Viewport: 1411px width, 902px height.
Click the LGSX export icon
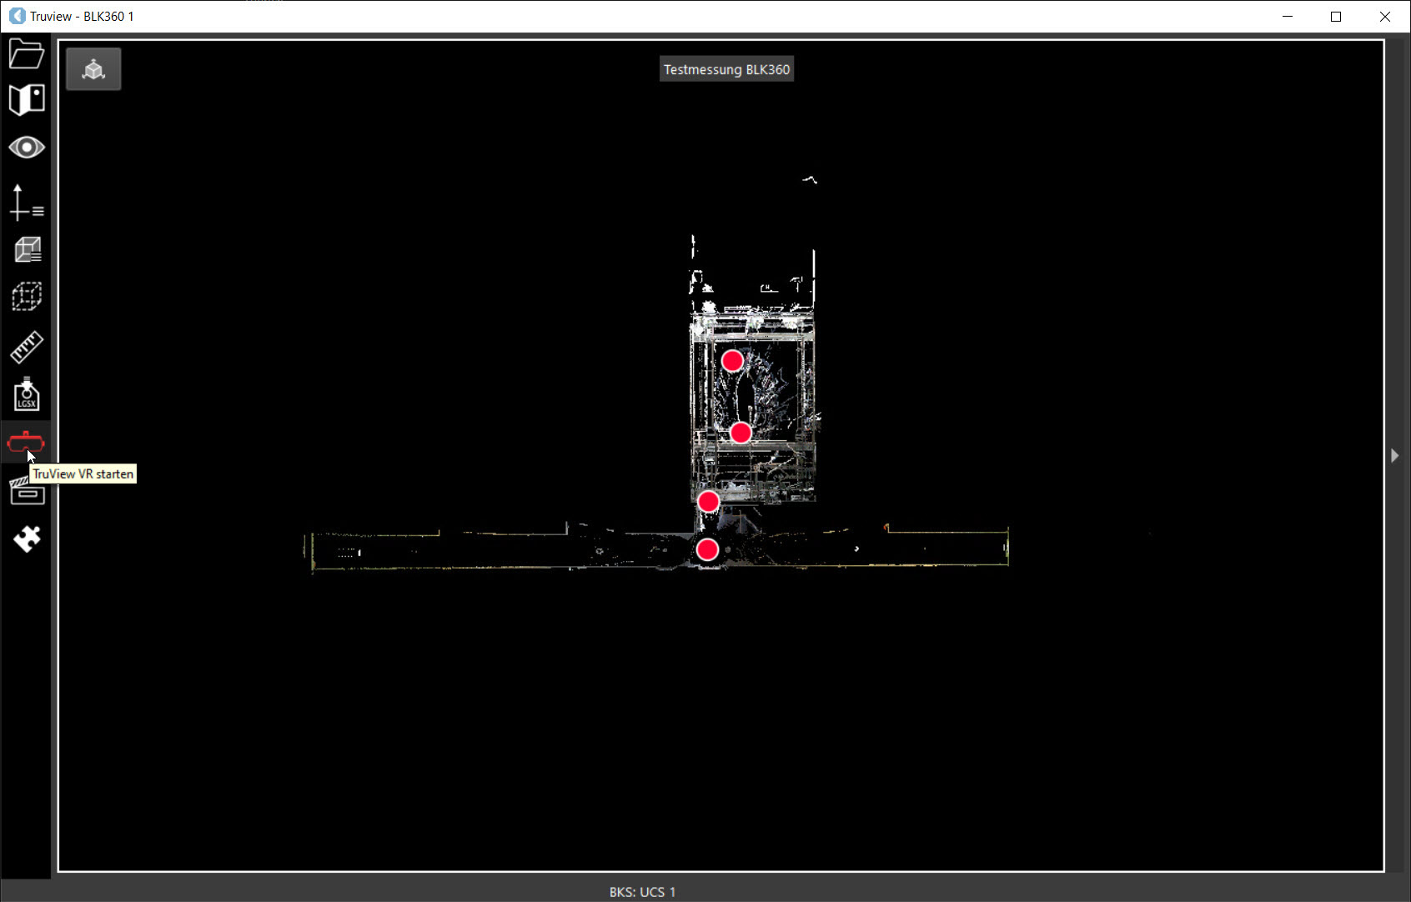(x=26, y=394)
